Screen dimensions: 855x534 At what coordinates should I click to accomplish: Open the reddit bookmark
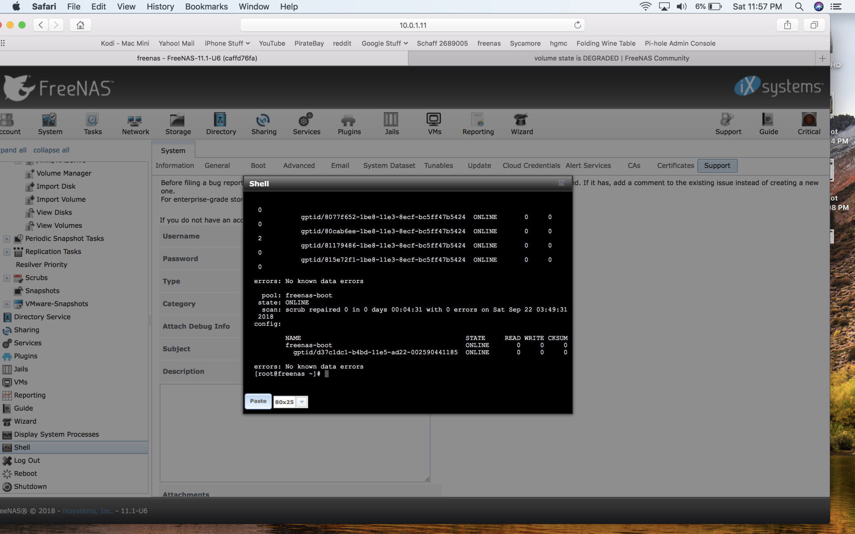click(342, 43)
